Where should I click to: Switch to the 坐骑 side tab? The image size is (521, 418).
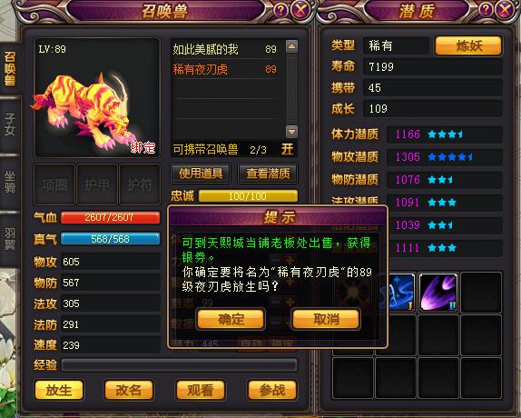10,183
